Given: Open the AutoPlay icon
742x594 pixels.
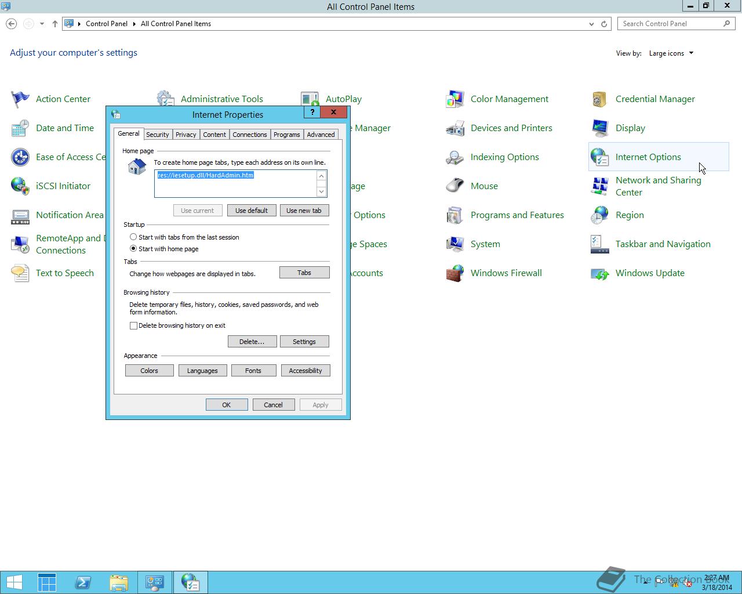Looking at the screenshot, I should click(x=310, y=99).
